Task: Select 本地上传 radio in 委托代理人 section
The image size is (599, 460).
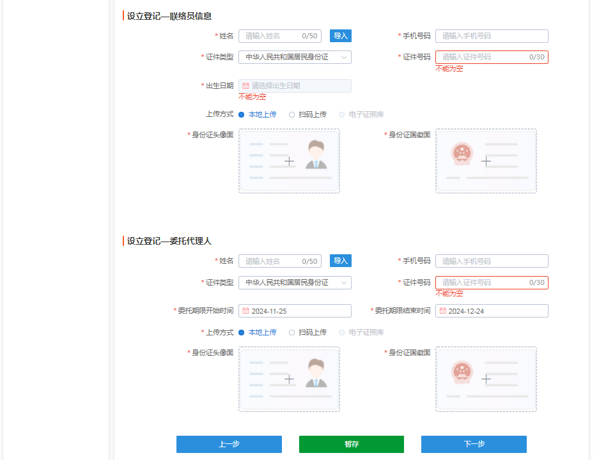Action: tap(242, 332)
